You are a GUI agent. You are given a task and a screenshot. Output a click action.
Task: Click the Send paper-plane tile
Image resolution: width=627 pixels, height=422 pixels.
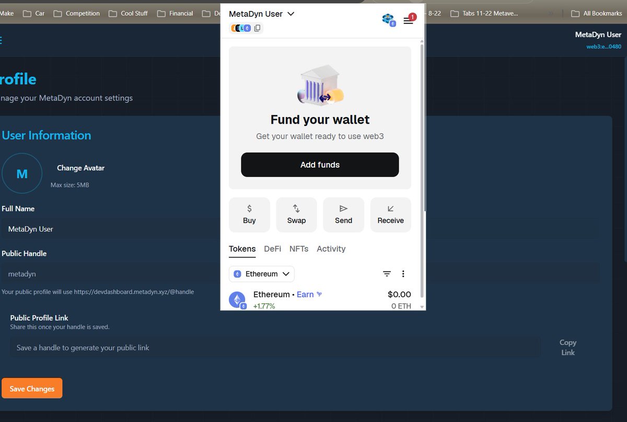tap(343, 215)
